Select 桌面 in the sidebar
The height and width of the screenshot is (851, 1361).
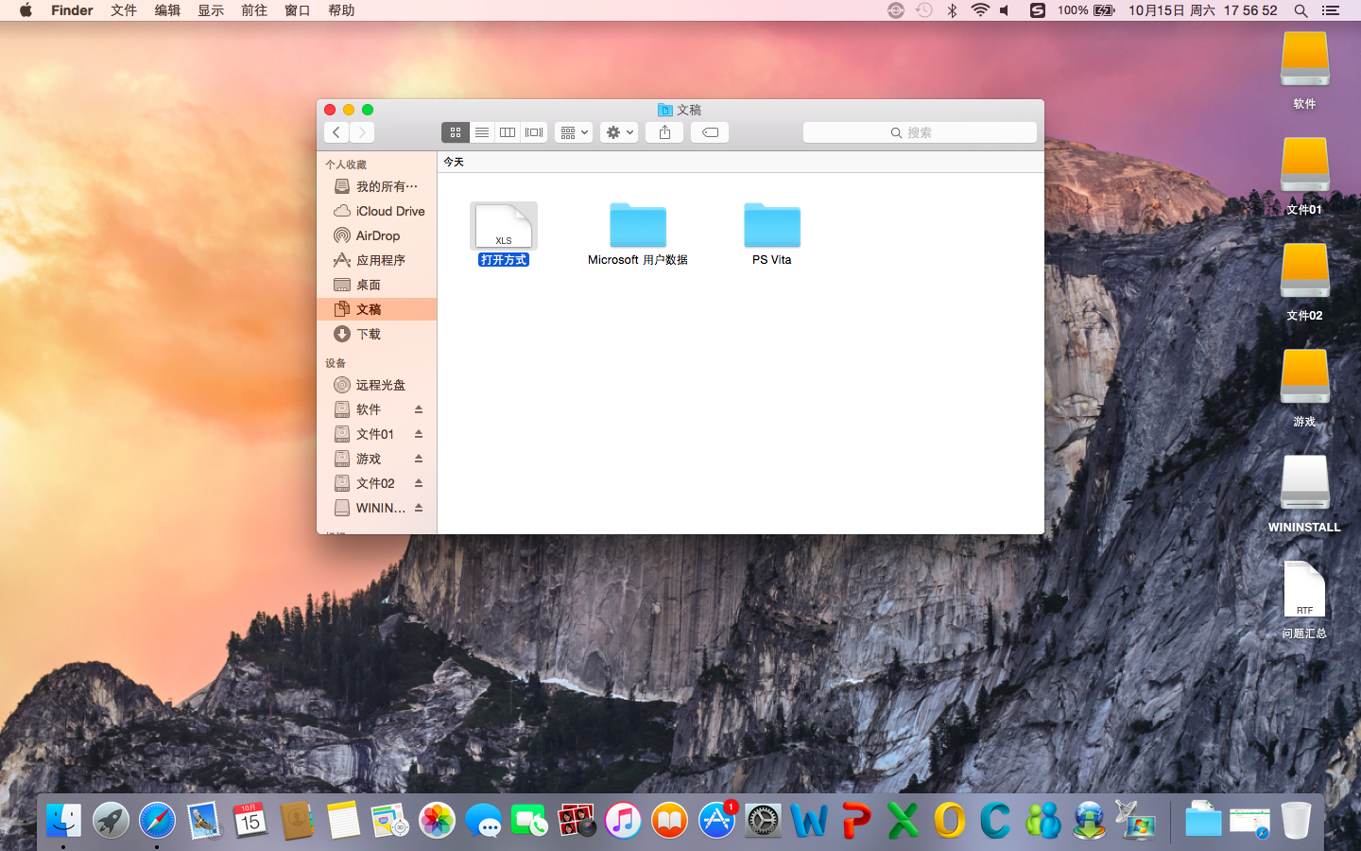376,285
